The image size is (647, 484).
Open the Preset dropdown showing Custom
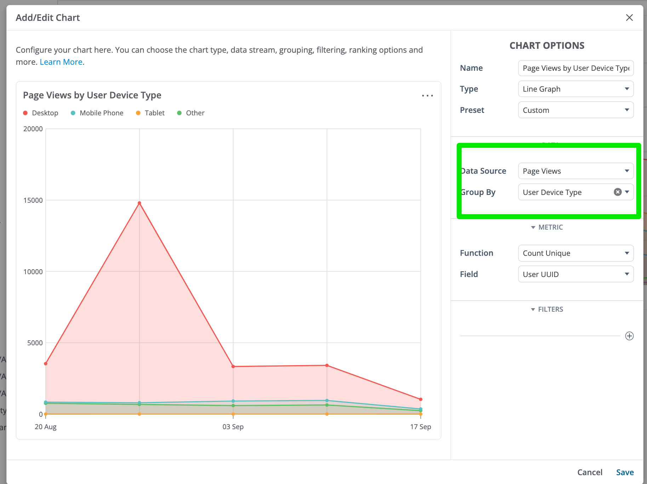click(x=576, y=110)
